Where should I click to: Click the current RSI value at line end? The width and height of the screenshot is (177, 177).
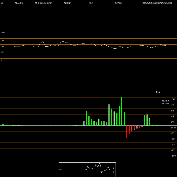pyautogui.click(x=163, y=45)
